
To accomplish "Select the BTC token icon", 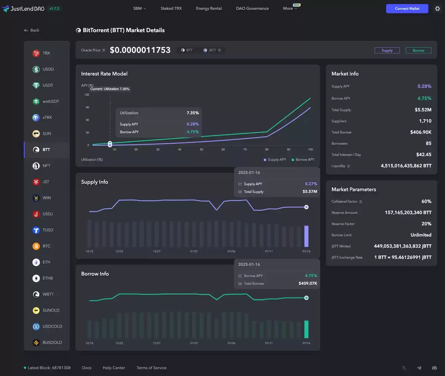I will click(x=36, y=246).
